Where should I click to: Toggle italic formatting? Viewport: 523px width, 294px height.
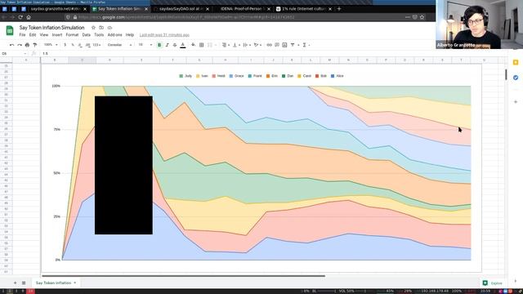[x=167, y=45]
